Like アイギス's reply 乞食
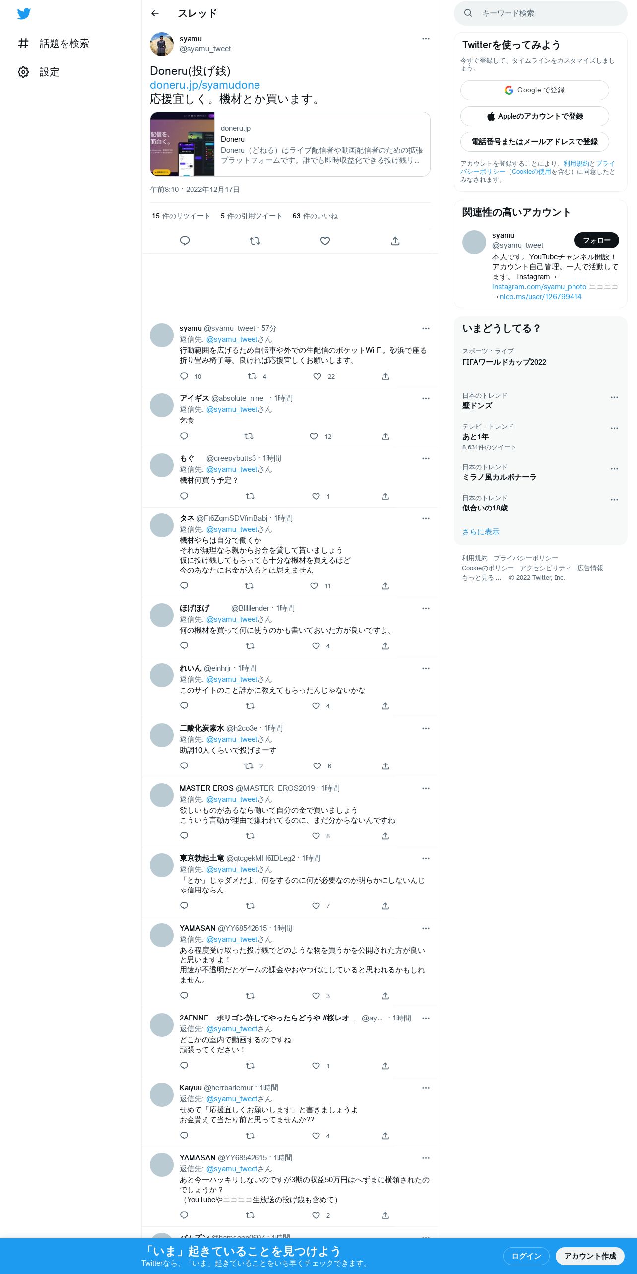This screenshot has height=1274, width=637. 314,436
